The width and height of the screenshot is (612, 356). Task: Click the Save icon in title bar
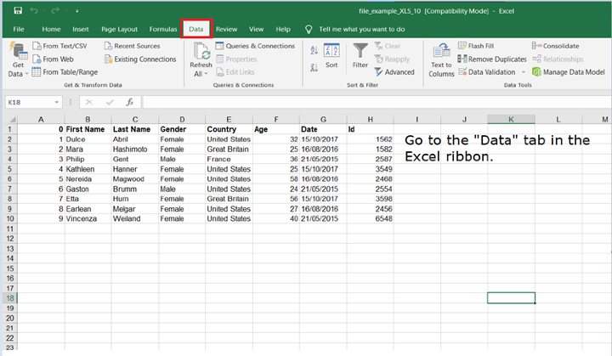[x=16, y=12]
